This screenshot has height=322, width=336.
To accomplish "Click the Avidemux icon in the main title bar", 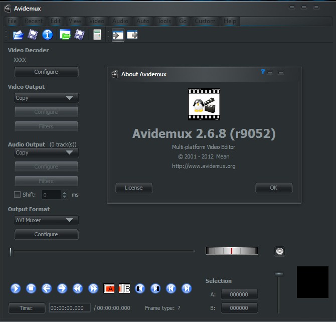I will pos(8,9).
